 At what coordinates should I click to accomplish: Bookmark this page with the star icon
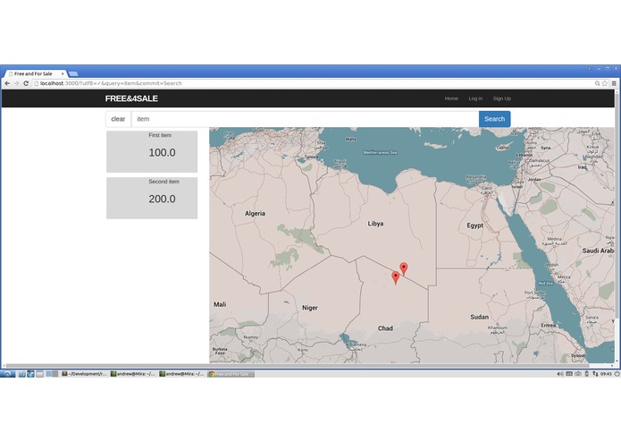(605, 83)
